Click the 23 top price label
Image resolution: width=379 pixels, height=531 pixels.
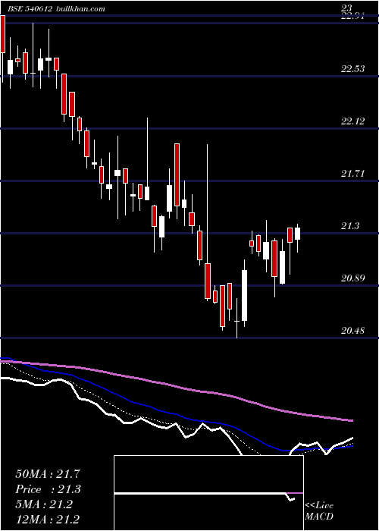pyautogui.click(x=347, y=8)
